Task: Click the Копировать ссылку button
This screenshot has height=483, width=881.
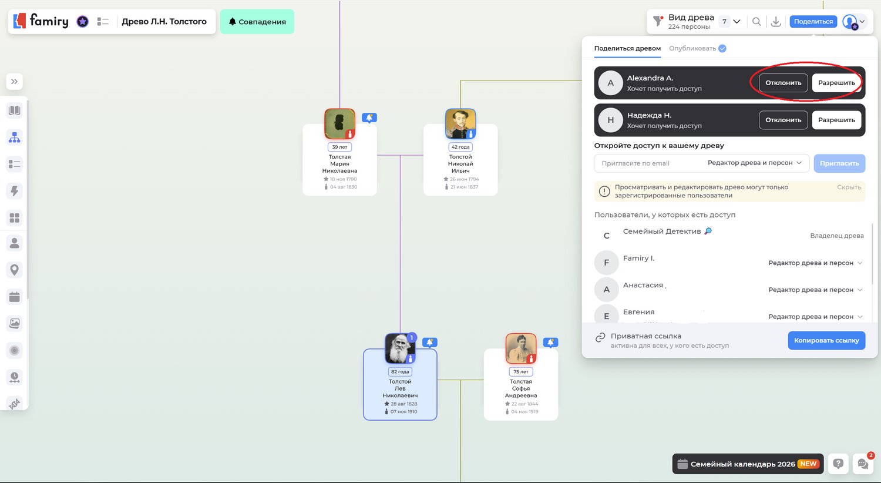Action: (x=826, y=340)
